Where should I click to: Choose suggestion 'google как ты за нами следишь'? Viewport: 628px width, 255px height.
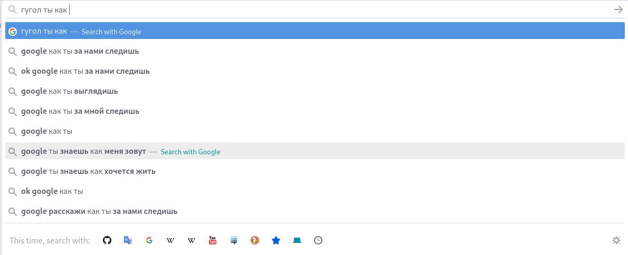315,52
